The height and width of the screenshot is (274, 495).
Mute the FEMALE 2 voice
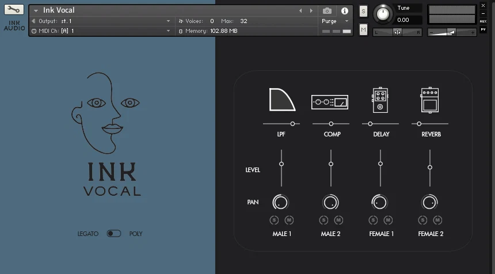click(x=437, y=220)
